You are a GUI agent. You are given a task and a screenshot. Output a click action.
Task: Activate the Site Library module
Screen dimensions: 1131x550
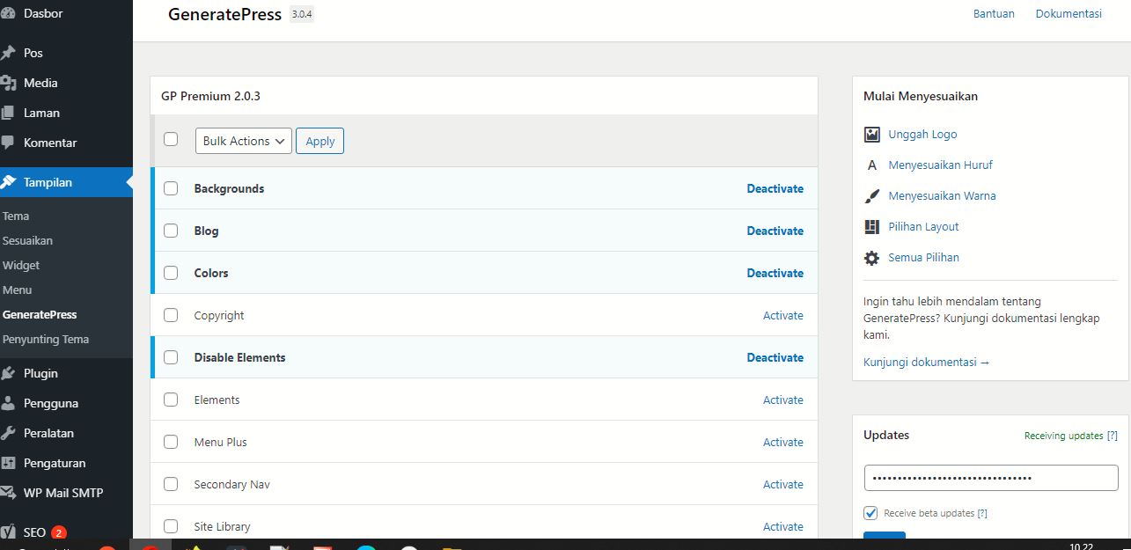(x=783, y=526)
